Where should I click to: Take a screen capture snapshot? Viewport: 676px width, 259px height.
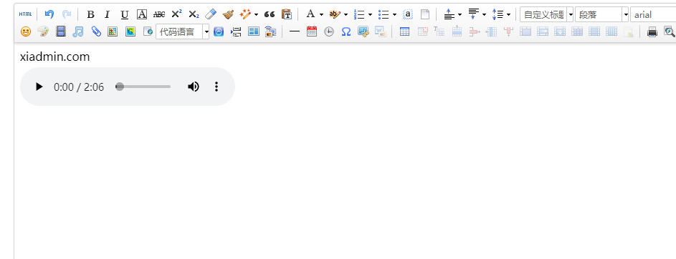coord(363,31)
